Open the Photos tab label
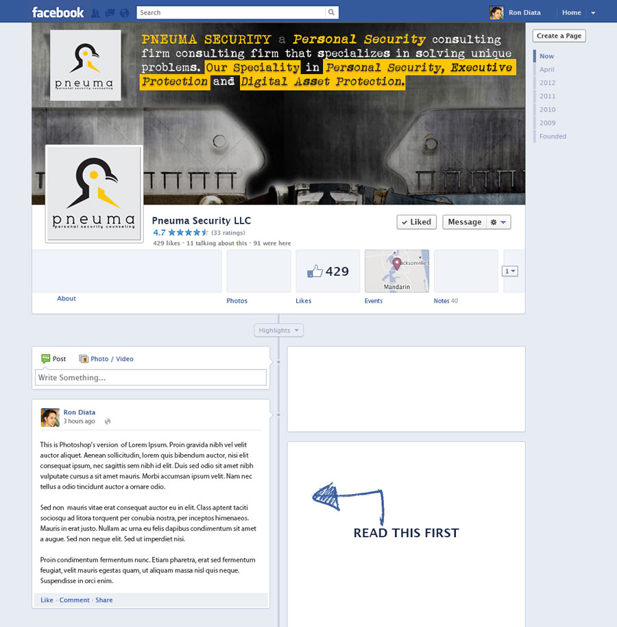617x627 pixels. (237, 301)
